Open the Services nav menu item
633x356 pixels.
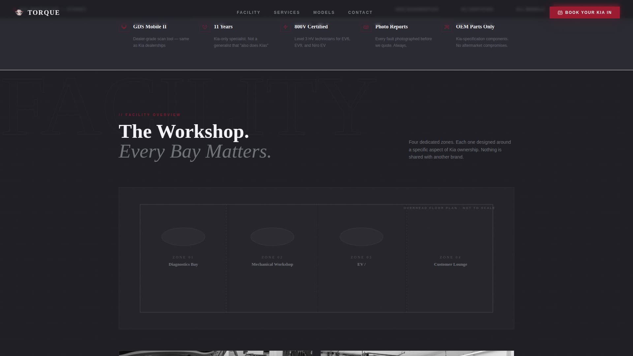click(286, 13)
